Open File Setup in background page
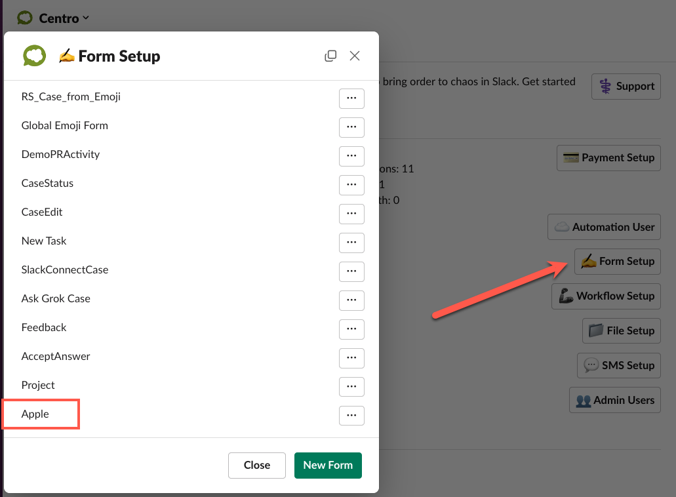 point(621,331)
